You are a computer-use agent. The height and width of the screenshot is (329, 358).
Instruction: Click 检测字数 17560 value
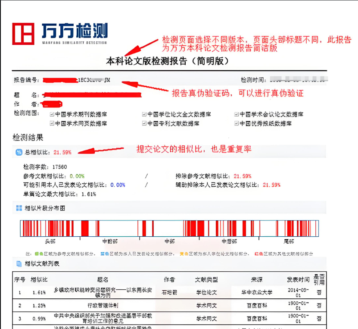59,167
